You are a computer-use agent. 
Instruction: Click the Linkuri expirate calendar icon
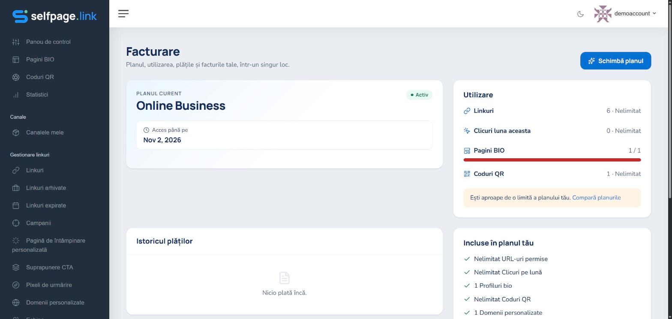click(x=16, y=205)
